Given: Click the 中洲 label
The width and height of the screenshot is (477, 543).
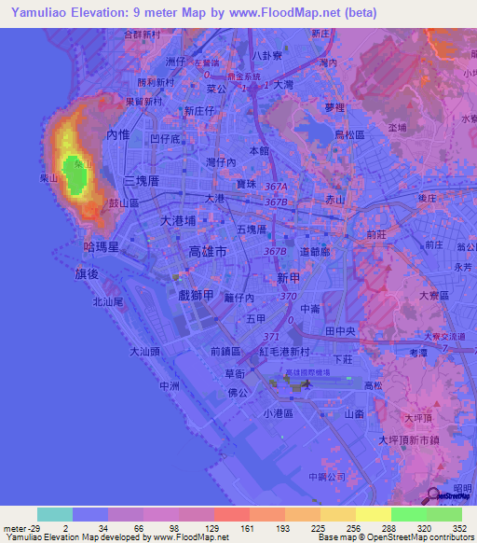Looking at the screenshot, I should coord(170,385).
